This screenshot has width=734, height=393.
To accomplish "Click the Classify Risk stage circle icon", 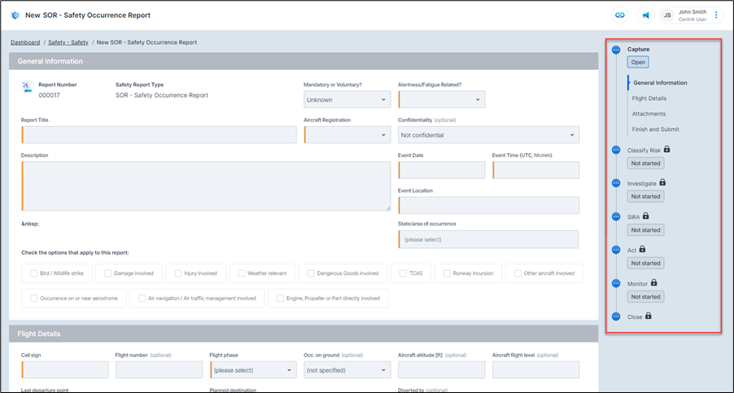I will [x=616, y=150].
